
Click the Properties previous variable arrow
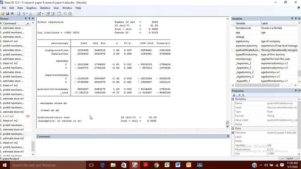point(239,95)
